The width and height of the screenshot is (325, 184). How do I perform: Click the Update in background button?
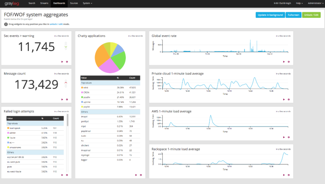point(270,15)
